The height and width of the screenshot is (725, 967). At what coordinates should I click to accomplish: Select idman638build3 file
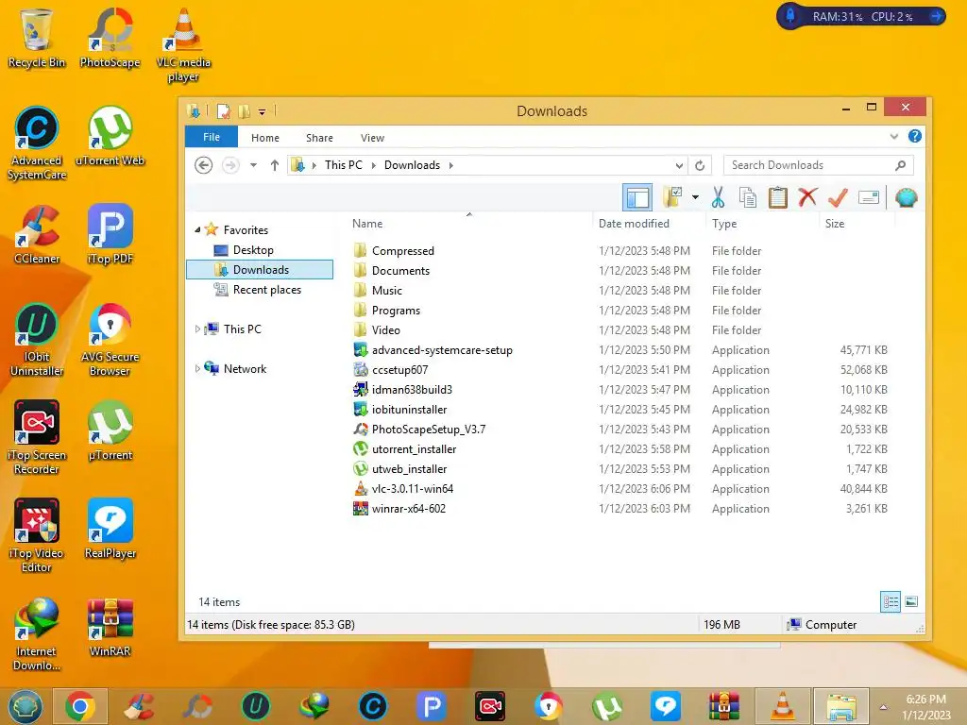[412, 390]
